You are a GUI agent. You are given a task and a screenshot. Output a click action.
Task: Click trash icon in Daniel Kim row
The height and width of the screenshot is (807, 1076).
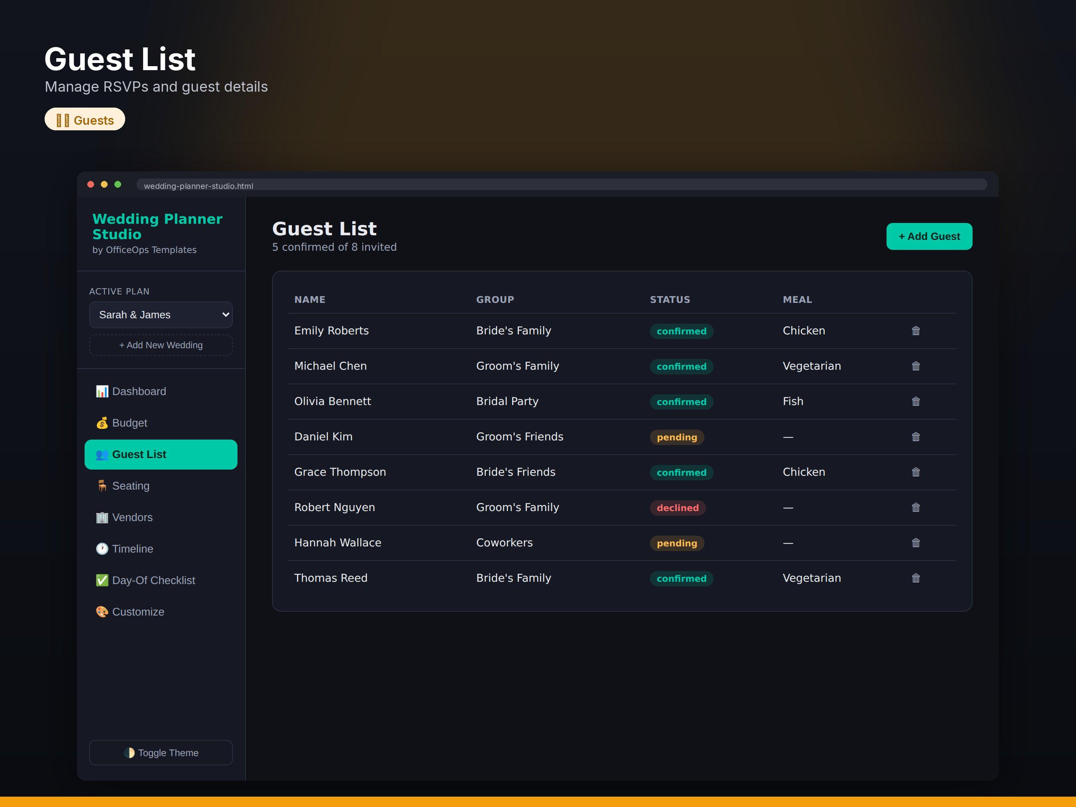(x=915, y=437)
